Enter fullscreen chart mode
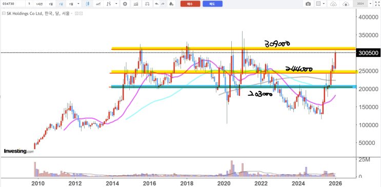Image resolution: width=381 pixels, height=187 pixels. pos(377,4)
